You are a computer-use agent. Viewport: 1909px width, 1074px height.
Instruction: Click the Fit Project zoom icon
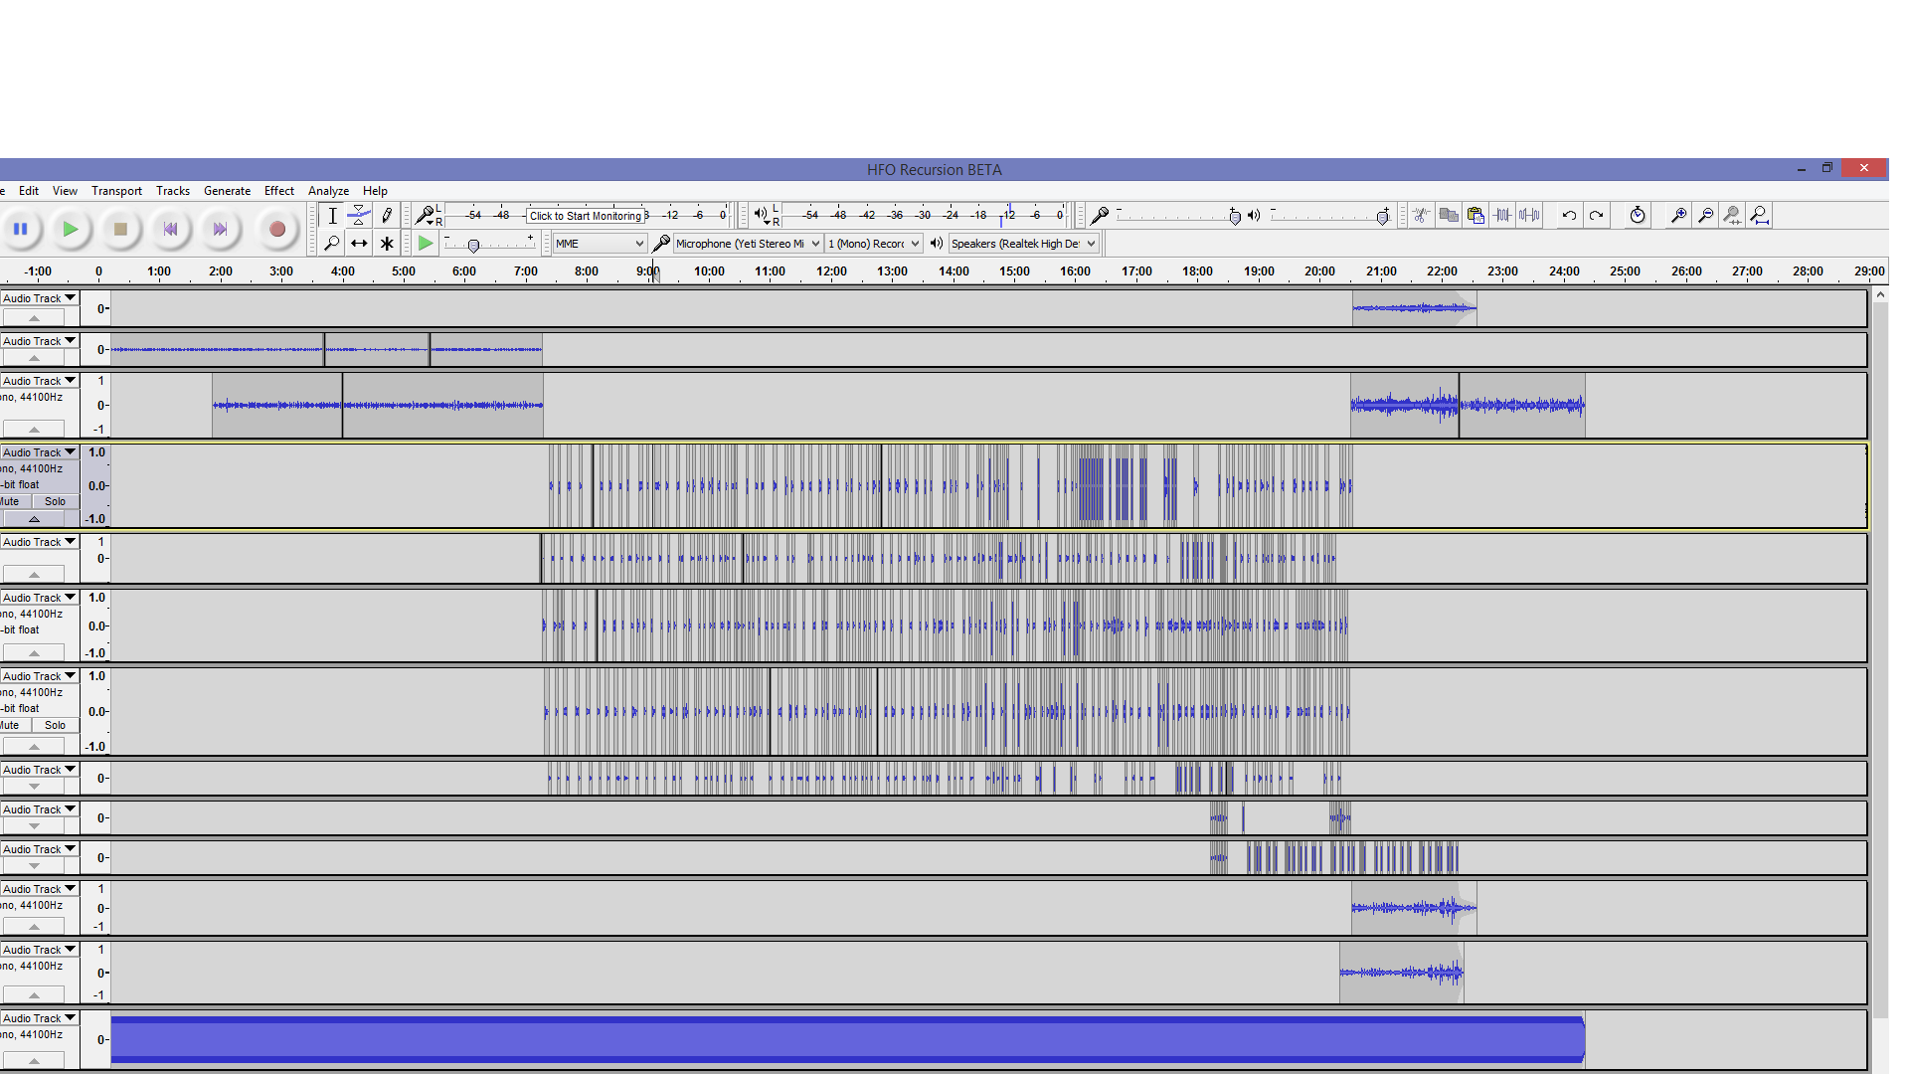1759,215
